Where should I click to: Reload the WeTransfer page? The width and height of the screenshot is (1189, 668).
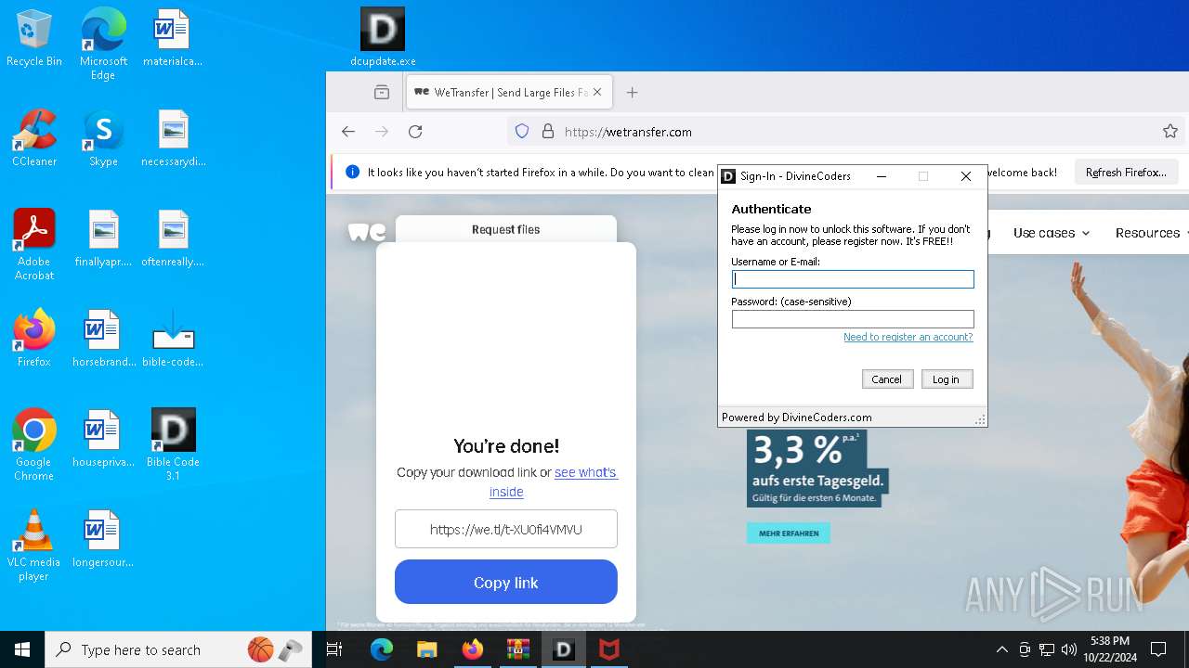415,132
